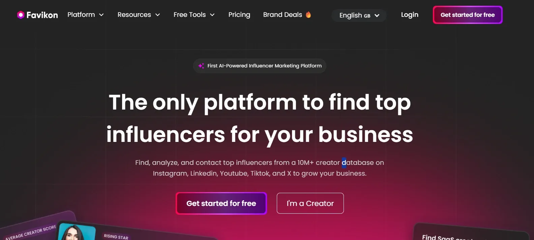Click the flame icon beside Brand Deals

tap(308, 14)
